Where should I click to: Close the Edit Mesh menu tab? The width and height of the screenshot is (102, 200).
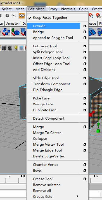coord(36,9)
